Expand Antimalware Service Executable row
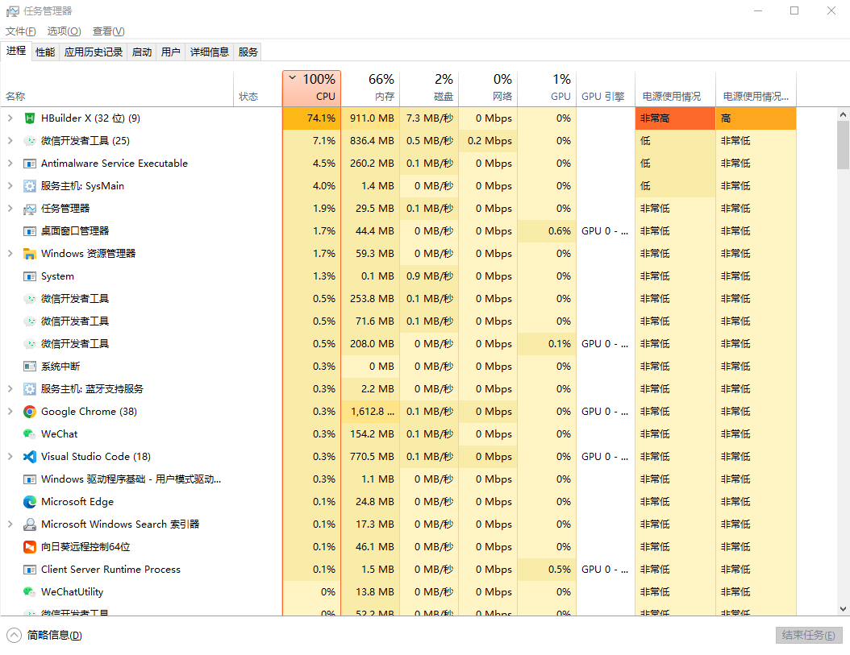This screenshot has height=655, width=850. [x=10, y=164]
